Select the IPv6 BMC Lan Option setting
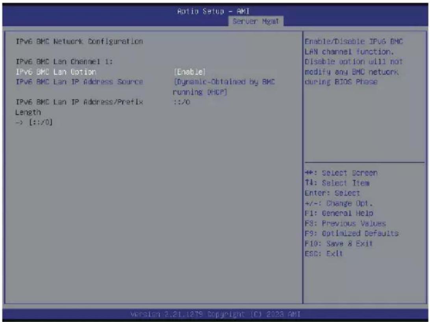The image size is (430, 322). (x=56, y=72)
